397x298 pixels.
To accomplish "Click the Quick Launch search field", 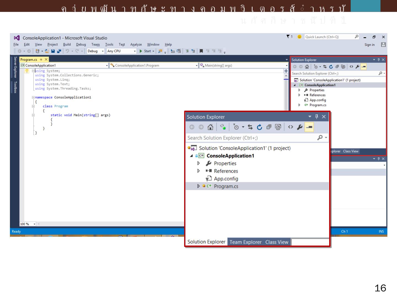I will (329, 37).
